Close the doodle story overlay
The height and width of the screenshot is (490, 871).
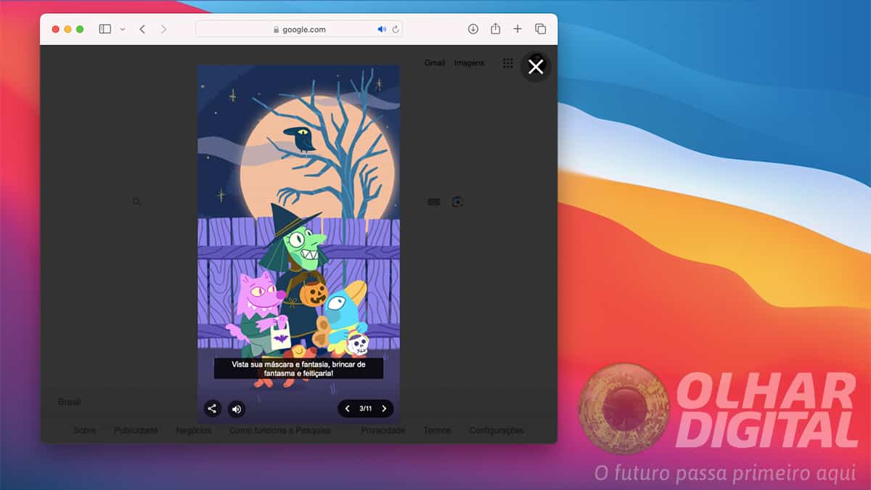[x=536, y=66]
